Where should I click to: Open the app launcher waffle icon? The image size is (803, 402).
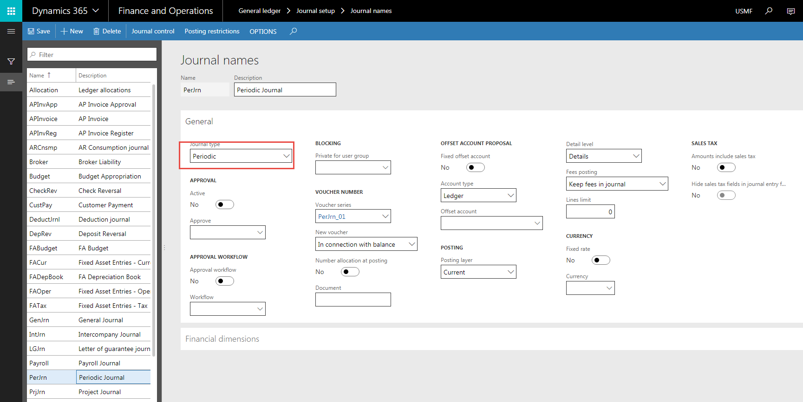[x=11, y=11]
